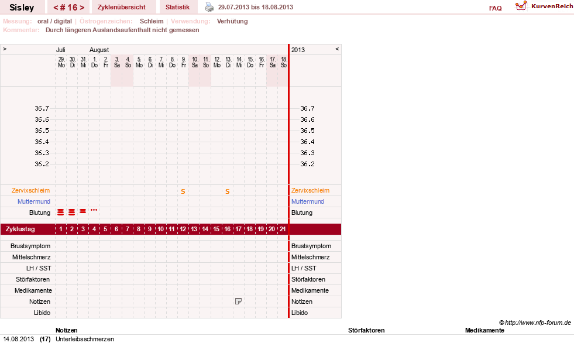
Task: Click the Notizen heading below the chart
Action: [67, 330]
